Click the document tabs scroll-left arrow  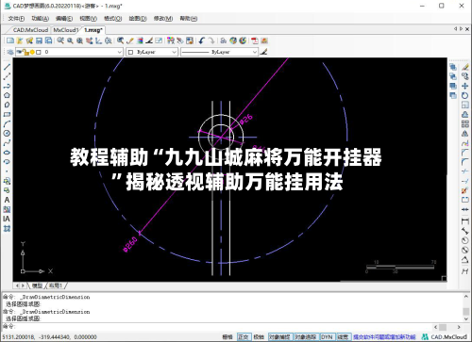455,29
